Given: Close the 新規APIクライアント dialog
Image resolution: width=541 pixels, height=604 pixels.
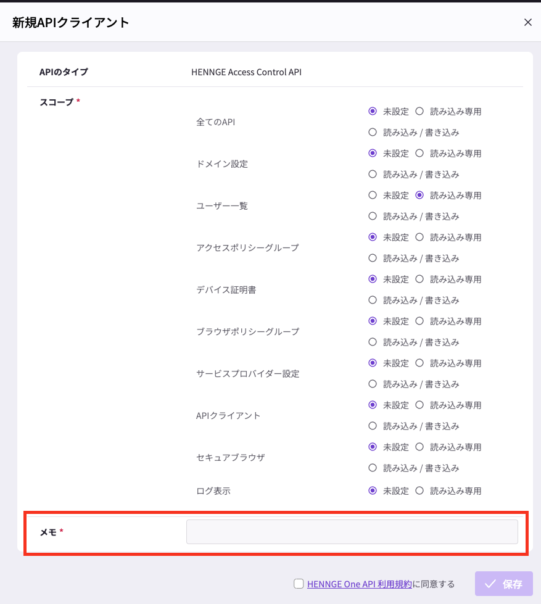Looking at the screenshot, I should 527,23.
